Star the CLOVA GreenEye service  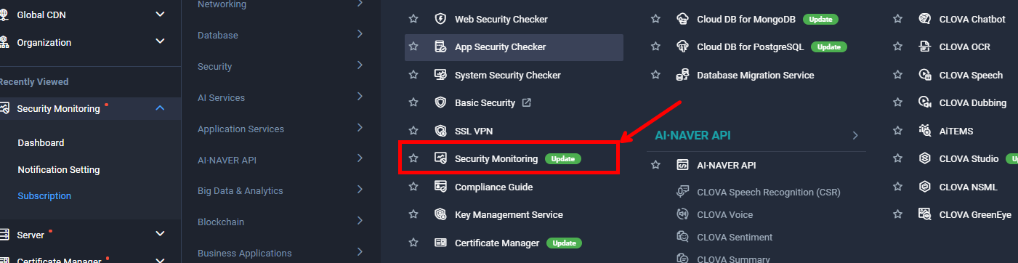(x=898, y=214)
